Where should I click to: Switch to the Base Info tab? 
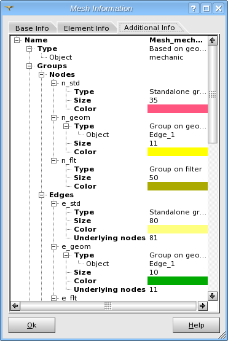coord(32,28)
